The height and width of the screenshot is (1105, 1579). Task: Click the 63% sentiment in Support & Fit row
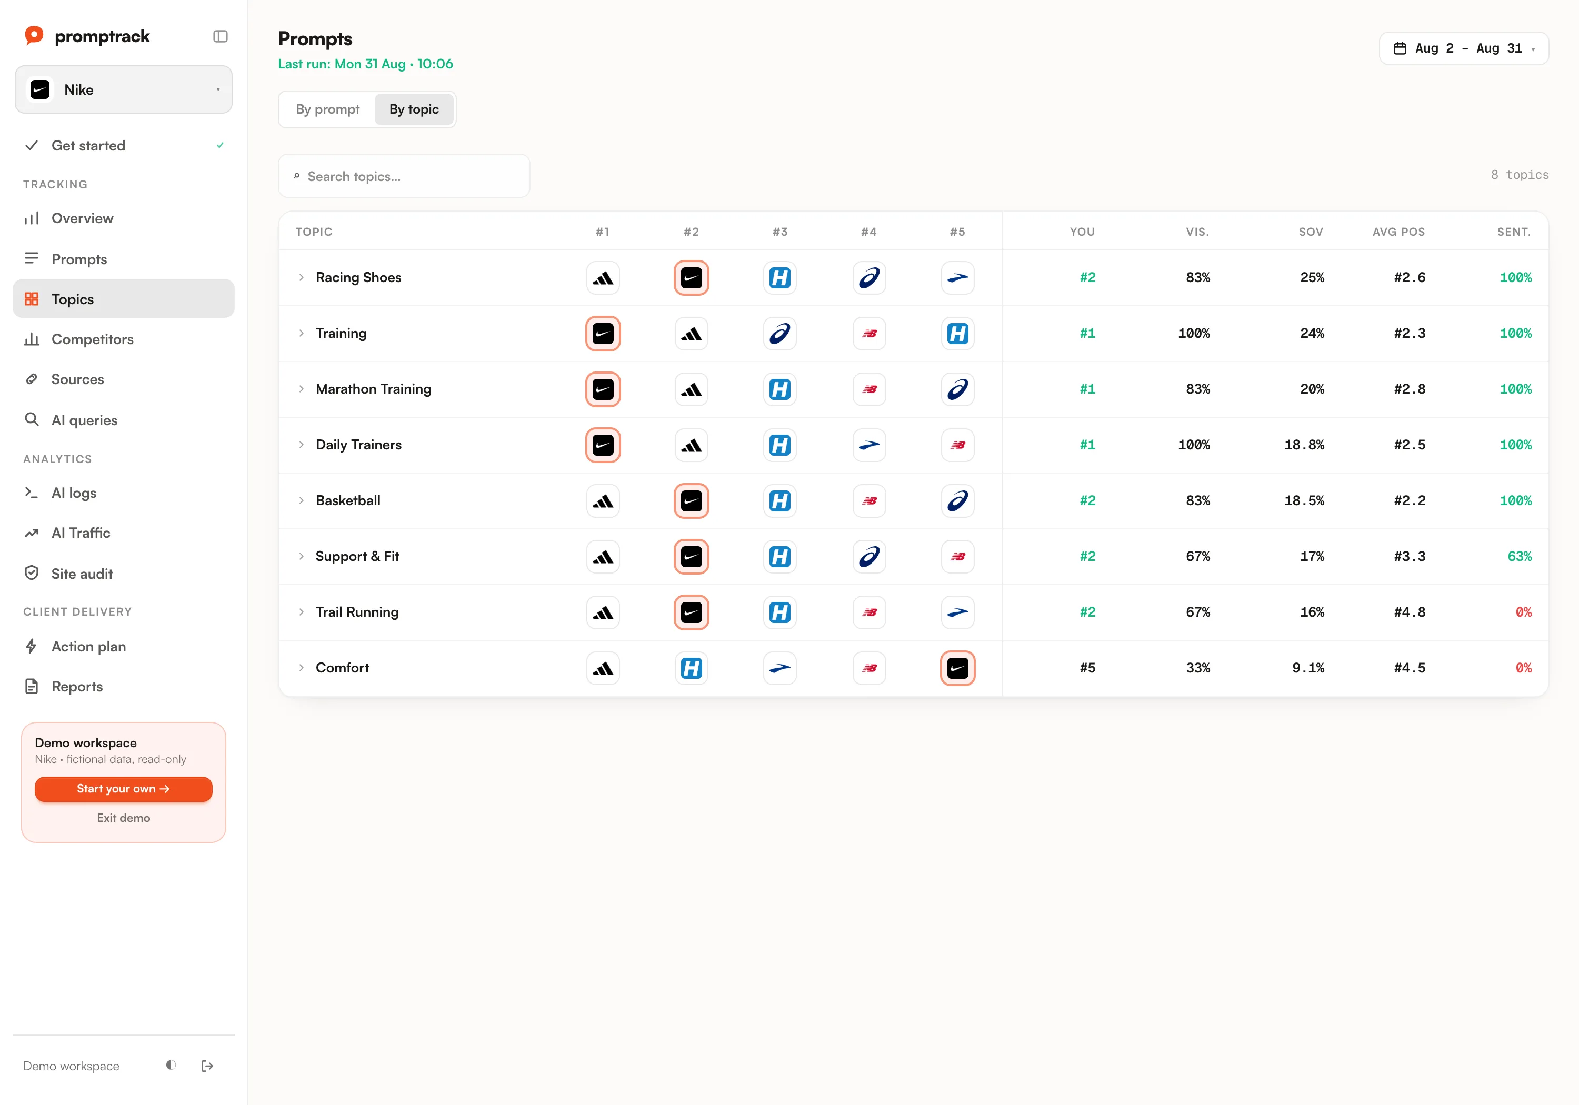pos(1519,556)
